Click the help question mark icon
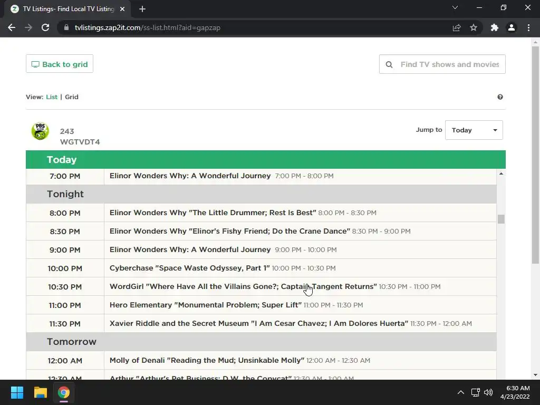Screen dimensions: 540x405 [x=500, y=97]
